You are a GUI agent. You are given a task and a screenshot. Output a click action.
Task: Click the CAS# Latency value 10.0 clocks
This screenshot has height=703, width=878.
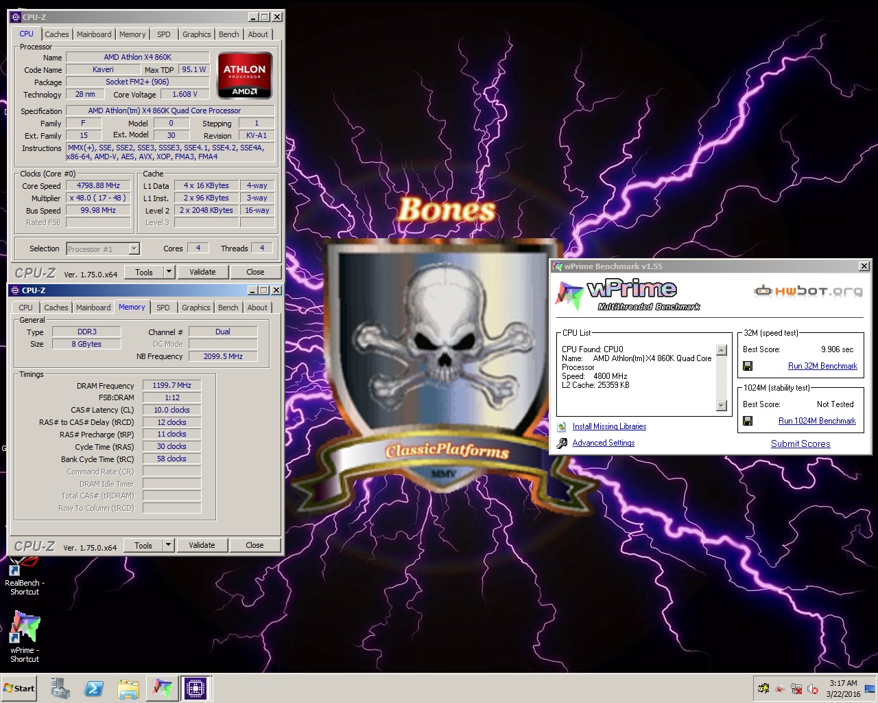tap(171, 410)
